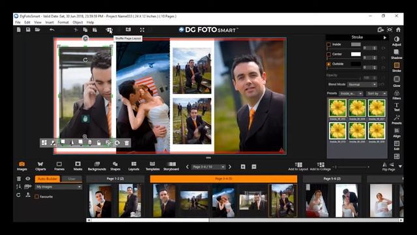The height and width of the screenshot is (235, 417).
Task: Go to next page arrow
Action: pyautogui.click(x=230, y=167)
